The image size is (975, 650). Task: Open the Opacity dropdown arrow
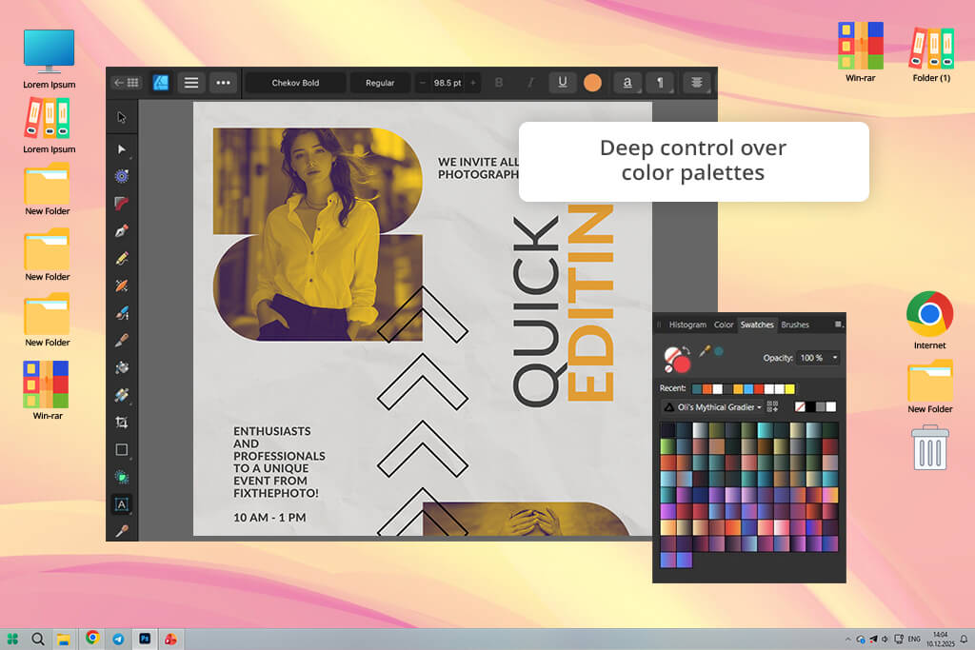point(834,358)
